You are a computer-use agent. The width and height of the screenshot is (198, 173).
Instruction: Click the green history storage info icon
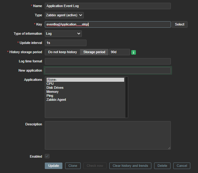[133, 52]
